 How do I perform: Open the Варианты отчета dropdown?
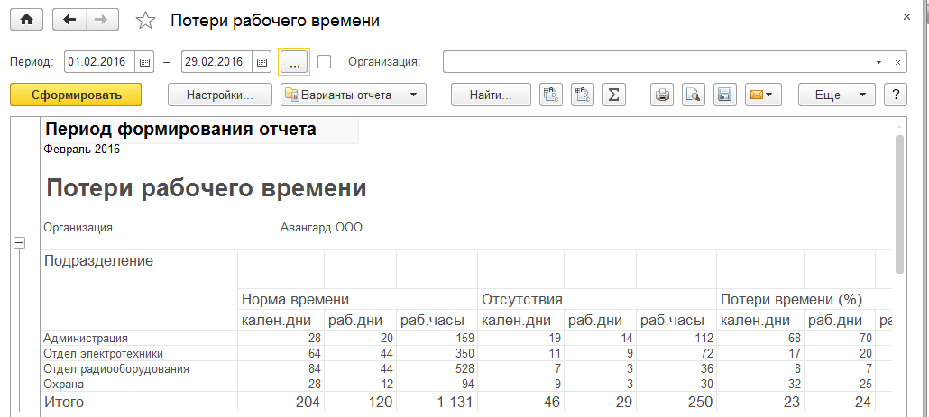(353, 95)
